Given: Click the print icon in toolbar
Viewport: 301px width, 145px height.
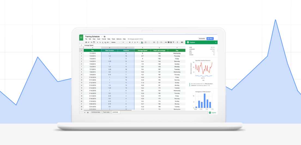Looking at the screenshot, I should click(86, 42).
